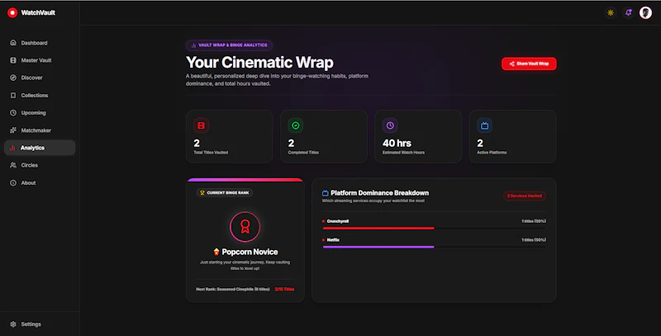This screenshot has width=661, height=336.
Task: Click the 40 hrs watch hours value
Action: pos(397,143)
